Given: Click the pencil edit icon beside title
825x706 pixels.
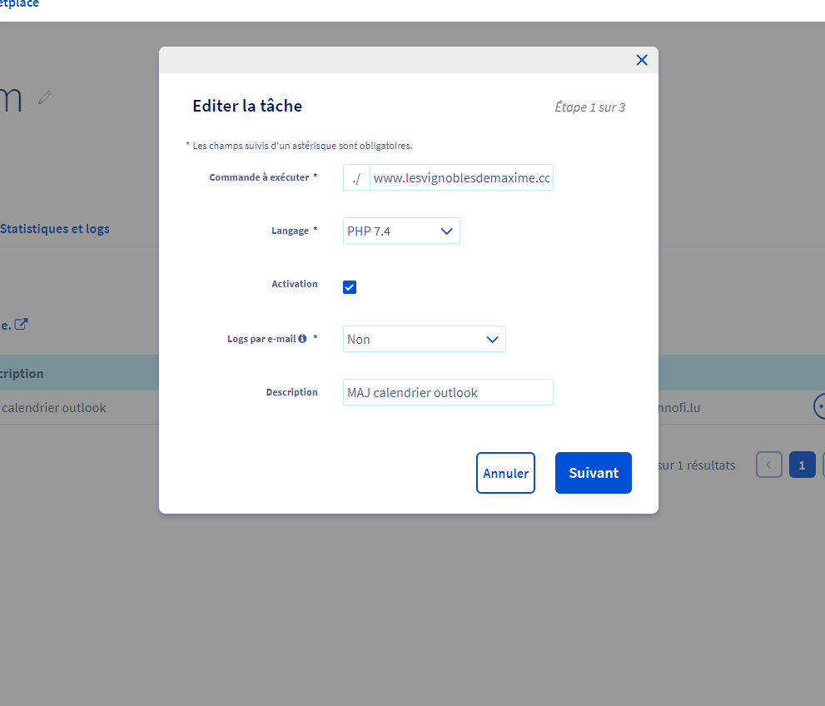Looking at the screenshot, I should click(45, 98).
